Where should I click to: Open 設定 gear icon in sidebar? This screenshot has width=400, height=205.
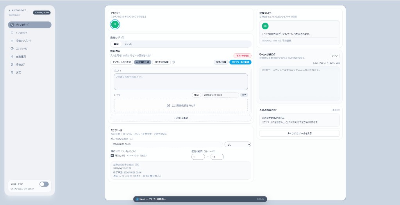point(12,72)
